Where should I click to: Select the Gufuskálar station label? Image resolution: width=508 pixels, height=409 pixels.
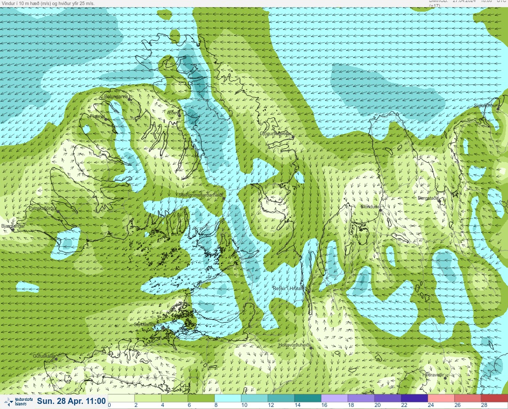[x=44, y=356]
